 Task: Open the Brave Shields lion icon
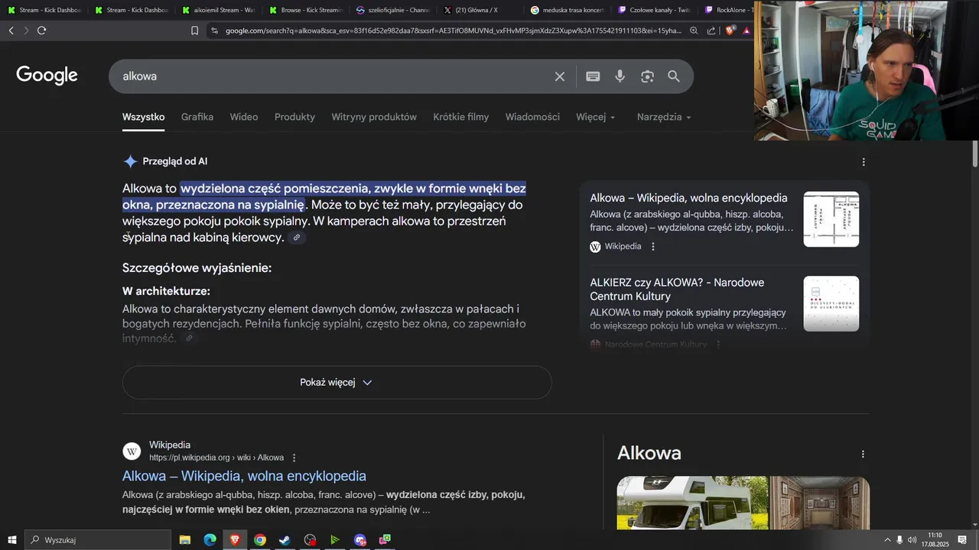click(x=730, y=31)
